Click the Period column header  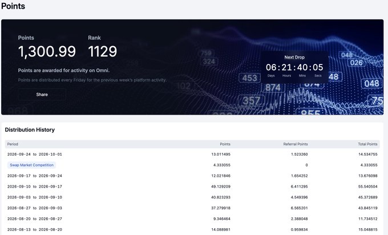point(13,144)
